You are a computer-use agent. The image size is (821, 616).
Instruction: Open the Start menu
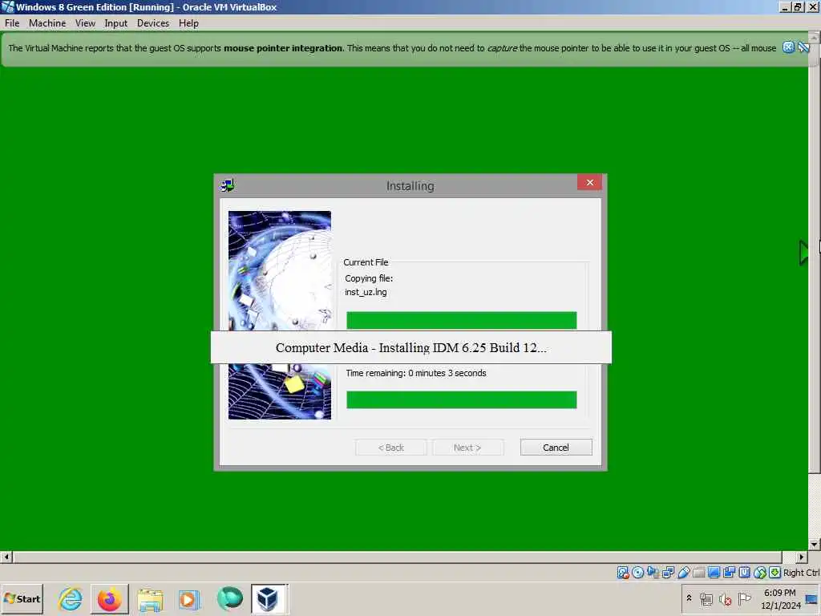click(x=22, y=598)
